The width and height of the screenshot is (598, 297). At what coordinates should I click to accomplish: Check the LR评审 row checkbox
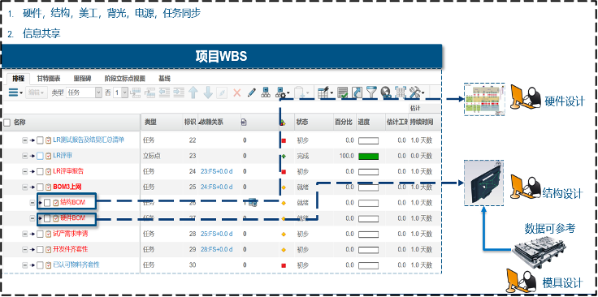tap(40, 156)
